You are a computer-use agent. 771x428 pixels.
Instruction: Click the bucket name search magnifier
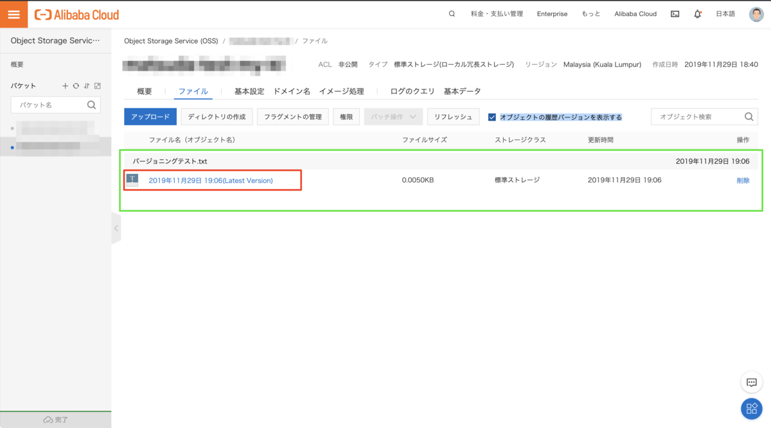(92, 105)
